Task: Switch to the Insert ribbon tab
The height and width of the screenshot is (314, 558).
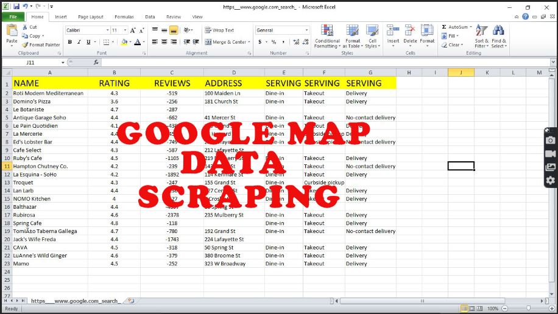Action: (x=61, y=16)
